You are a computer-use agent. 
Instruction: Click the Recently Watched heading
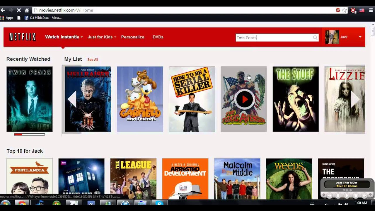click(x=28, y=59)
